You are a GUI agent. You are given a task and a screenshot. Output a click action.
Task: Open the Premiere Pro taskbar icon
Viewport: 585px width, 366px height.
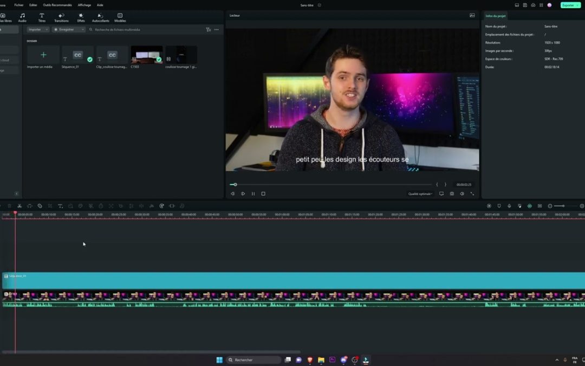(x=332, y=359)
